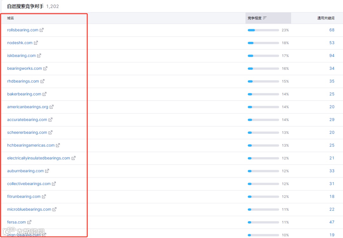This screenshot has width=343, height=238.
Task: Open common keywords count 35 for rhdbearings.com
Action: point(332,81)
